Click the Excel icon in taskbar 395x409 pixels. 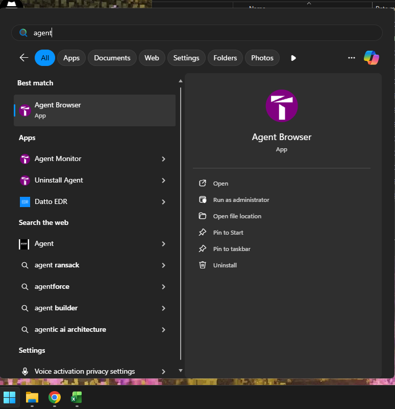(77, 397)
